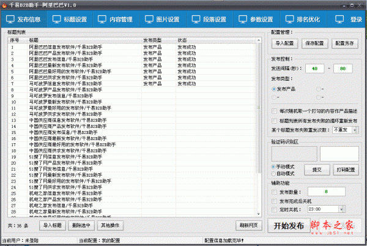Image resolution: width=367 pixels, height=246 pixels.
Task: Click the monitor icon beside 排名优化
Action: [290, 20]
